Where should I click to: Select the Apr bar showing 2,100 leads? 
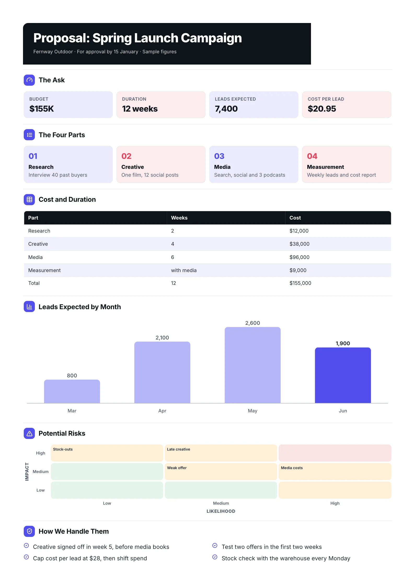pyautogui.click(x=162, y=372)
